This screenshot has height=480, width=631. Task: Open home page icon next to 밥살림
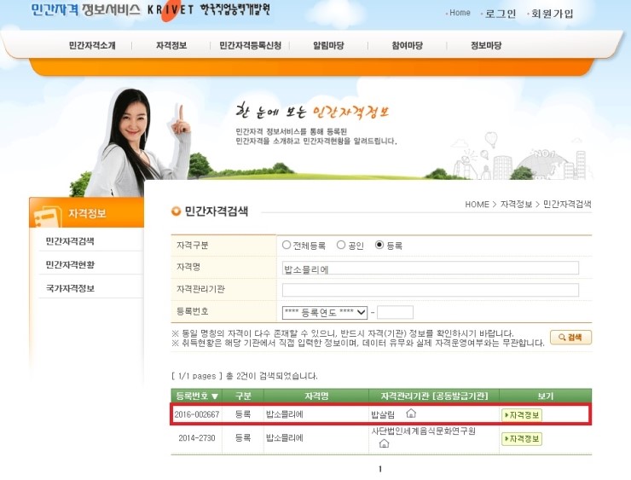tap(411, 413)
